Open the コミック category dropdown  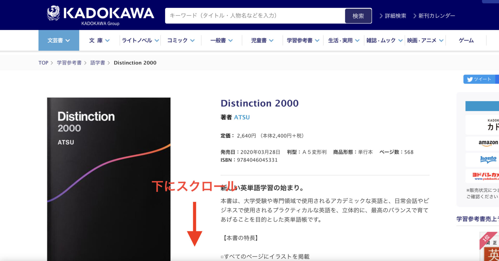point(180,40)
